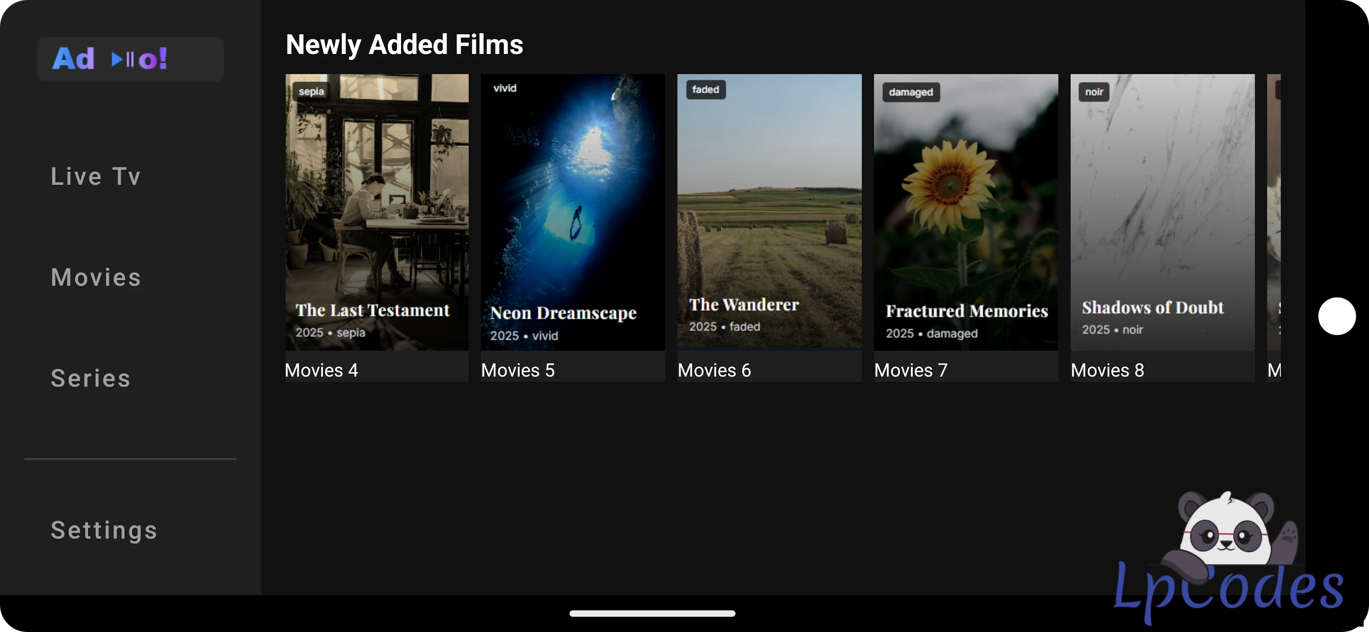Open the Series section
1369x632 pixels.
[91, 379]
